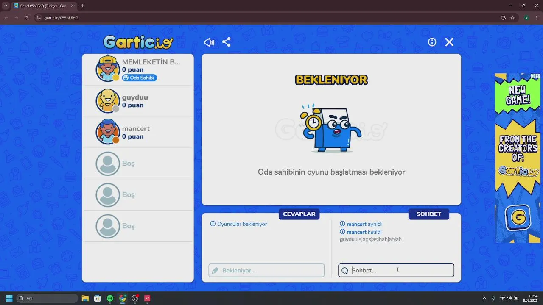Click the Gartic.io logo
This screenshot has height=305, width=543.
click(x=138, y=42)
